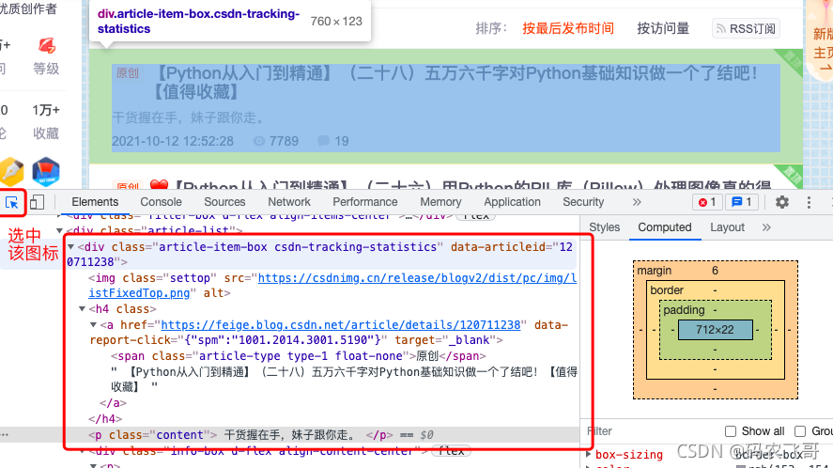Open the Security tab
Viewport: 833px width, 468px height.
[583, 202]
